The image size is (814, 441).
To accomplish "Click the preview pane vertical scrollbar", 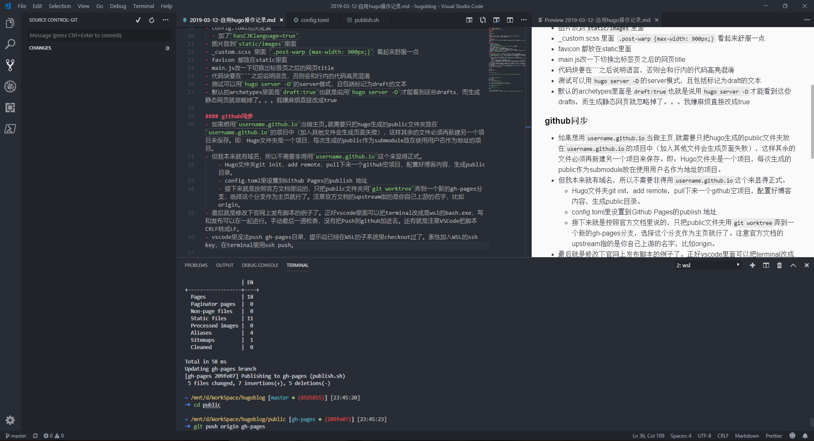I will point(811,122).
